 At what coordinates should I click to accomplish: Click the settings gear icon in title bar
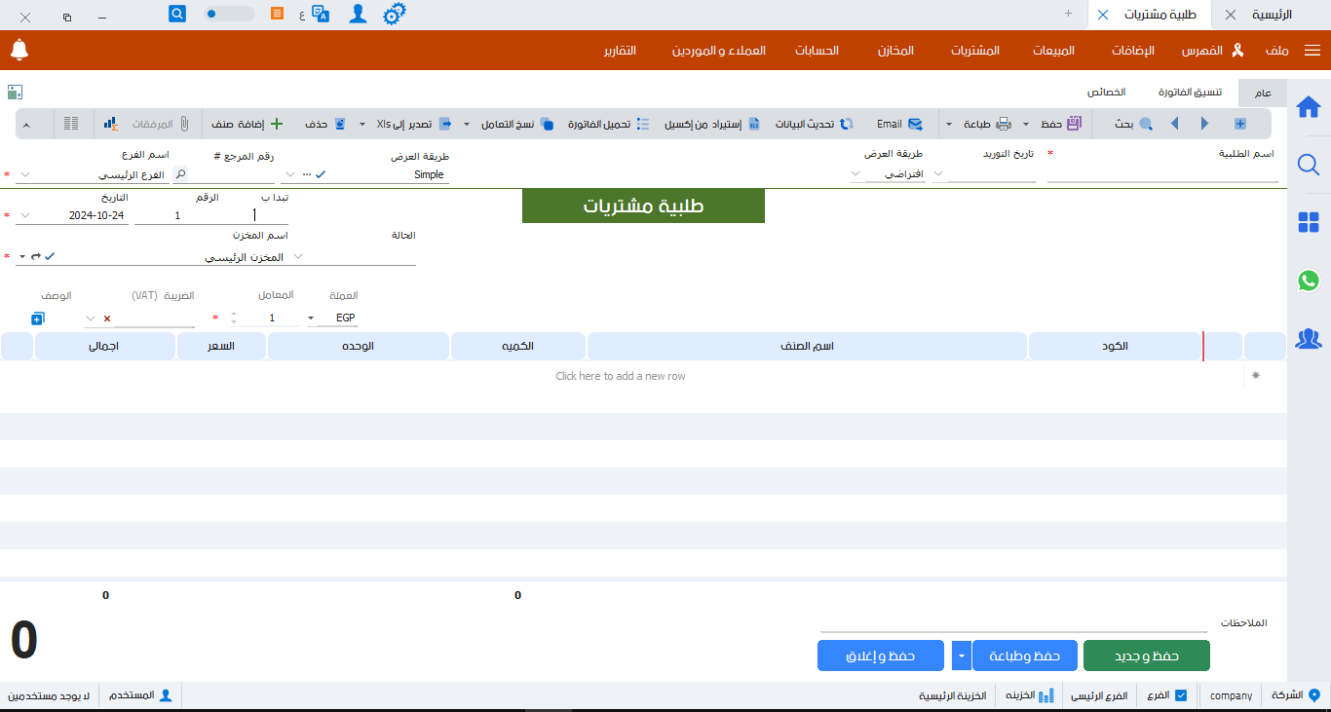[394, 15]
